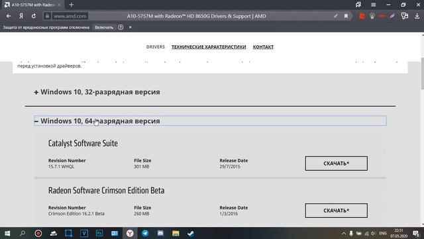The width and height of the screenshot is (424, 239).
Task: Open the purple feather extension icon
Action: (x=392, y=16)
